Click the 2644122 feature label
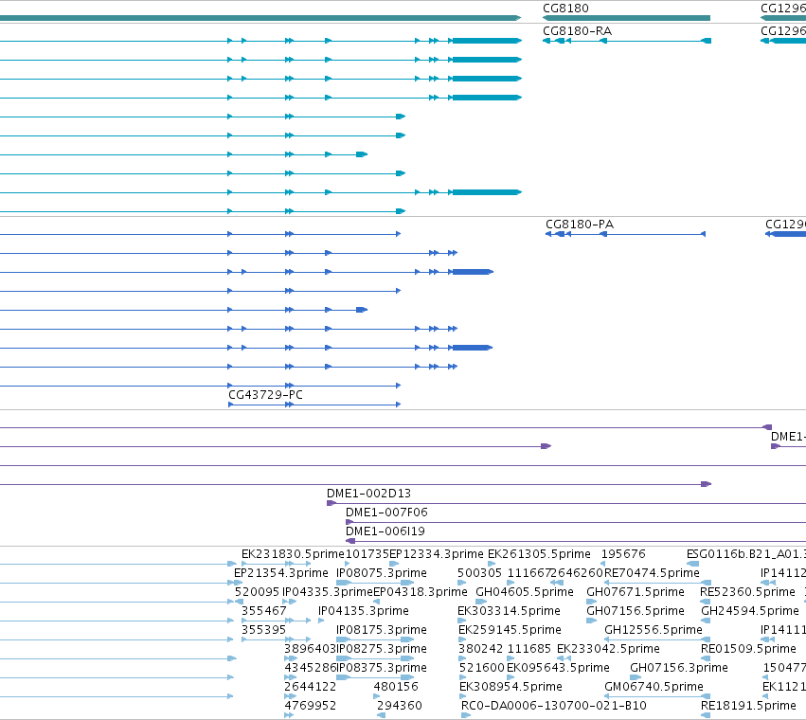Image resolution: width=806 pixels, height=720 pixels. tap(310, 687)
